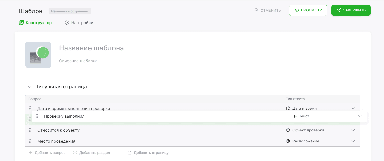Click drag handle of 'Место проведения' row
Screen dimensions: 384x161
point(30,141)
